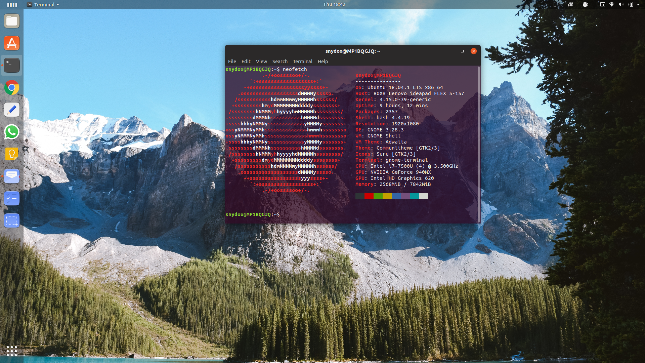Click the screen recorder camera tray icon
Image resolution: width=645 pixels, height=363 pixels.
570,5
